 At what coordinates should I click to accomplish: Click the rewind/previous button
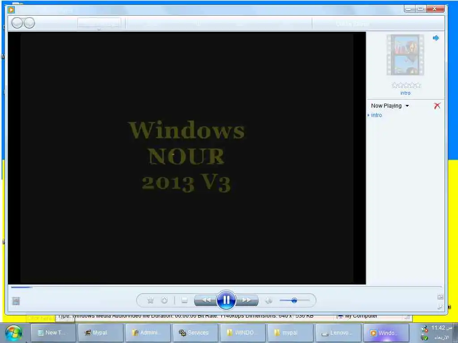coord(206,300)
